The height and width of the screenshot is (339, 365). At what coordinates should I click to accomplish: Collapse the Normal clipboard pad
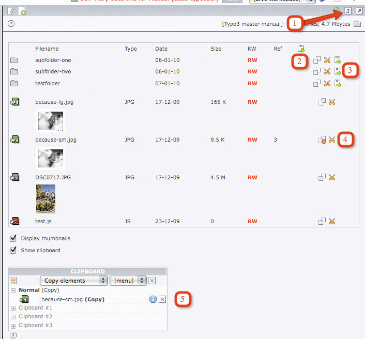click(x=13, y=290)
